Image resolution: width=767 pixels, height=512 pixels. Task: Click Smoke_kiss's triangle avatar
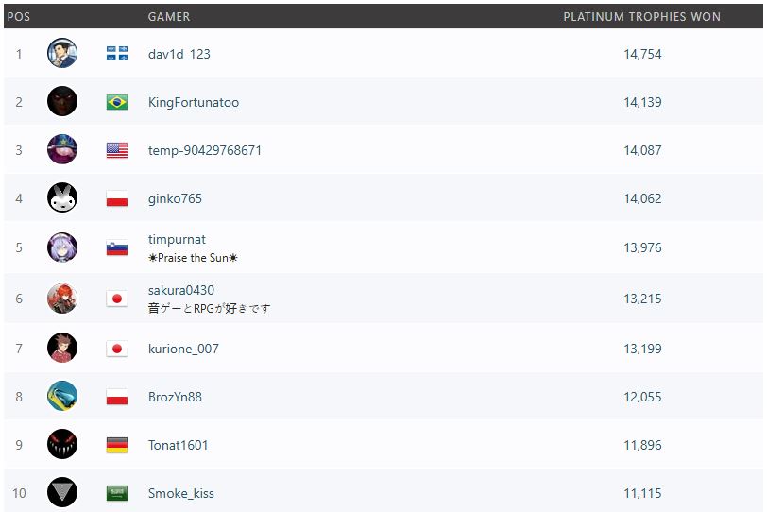[62, 492]
